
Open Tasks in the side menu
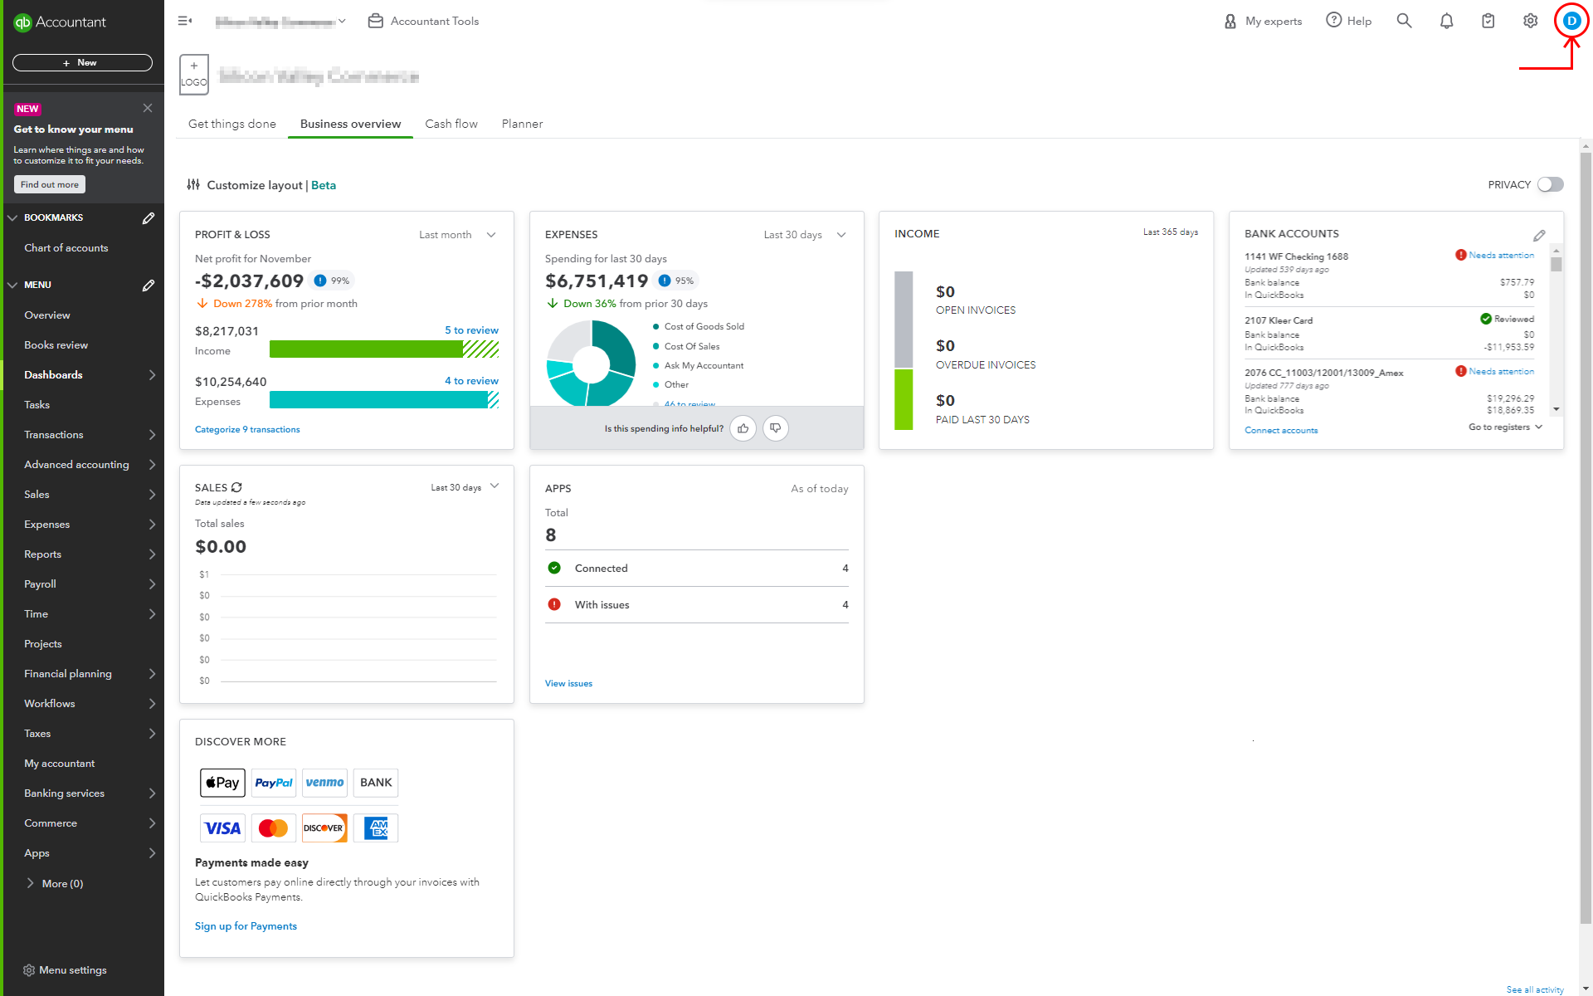tap(37, 405)
